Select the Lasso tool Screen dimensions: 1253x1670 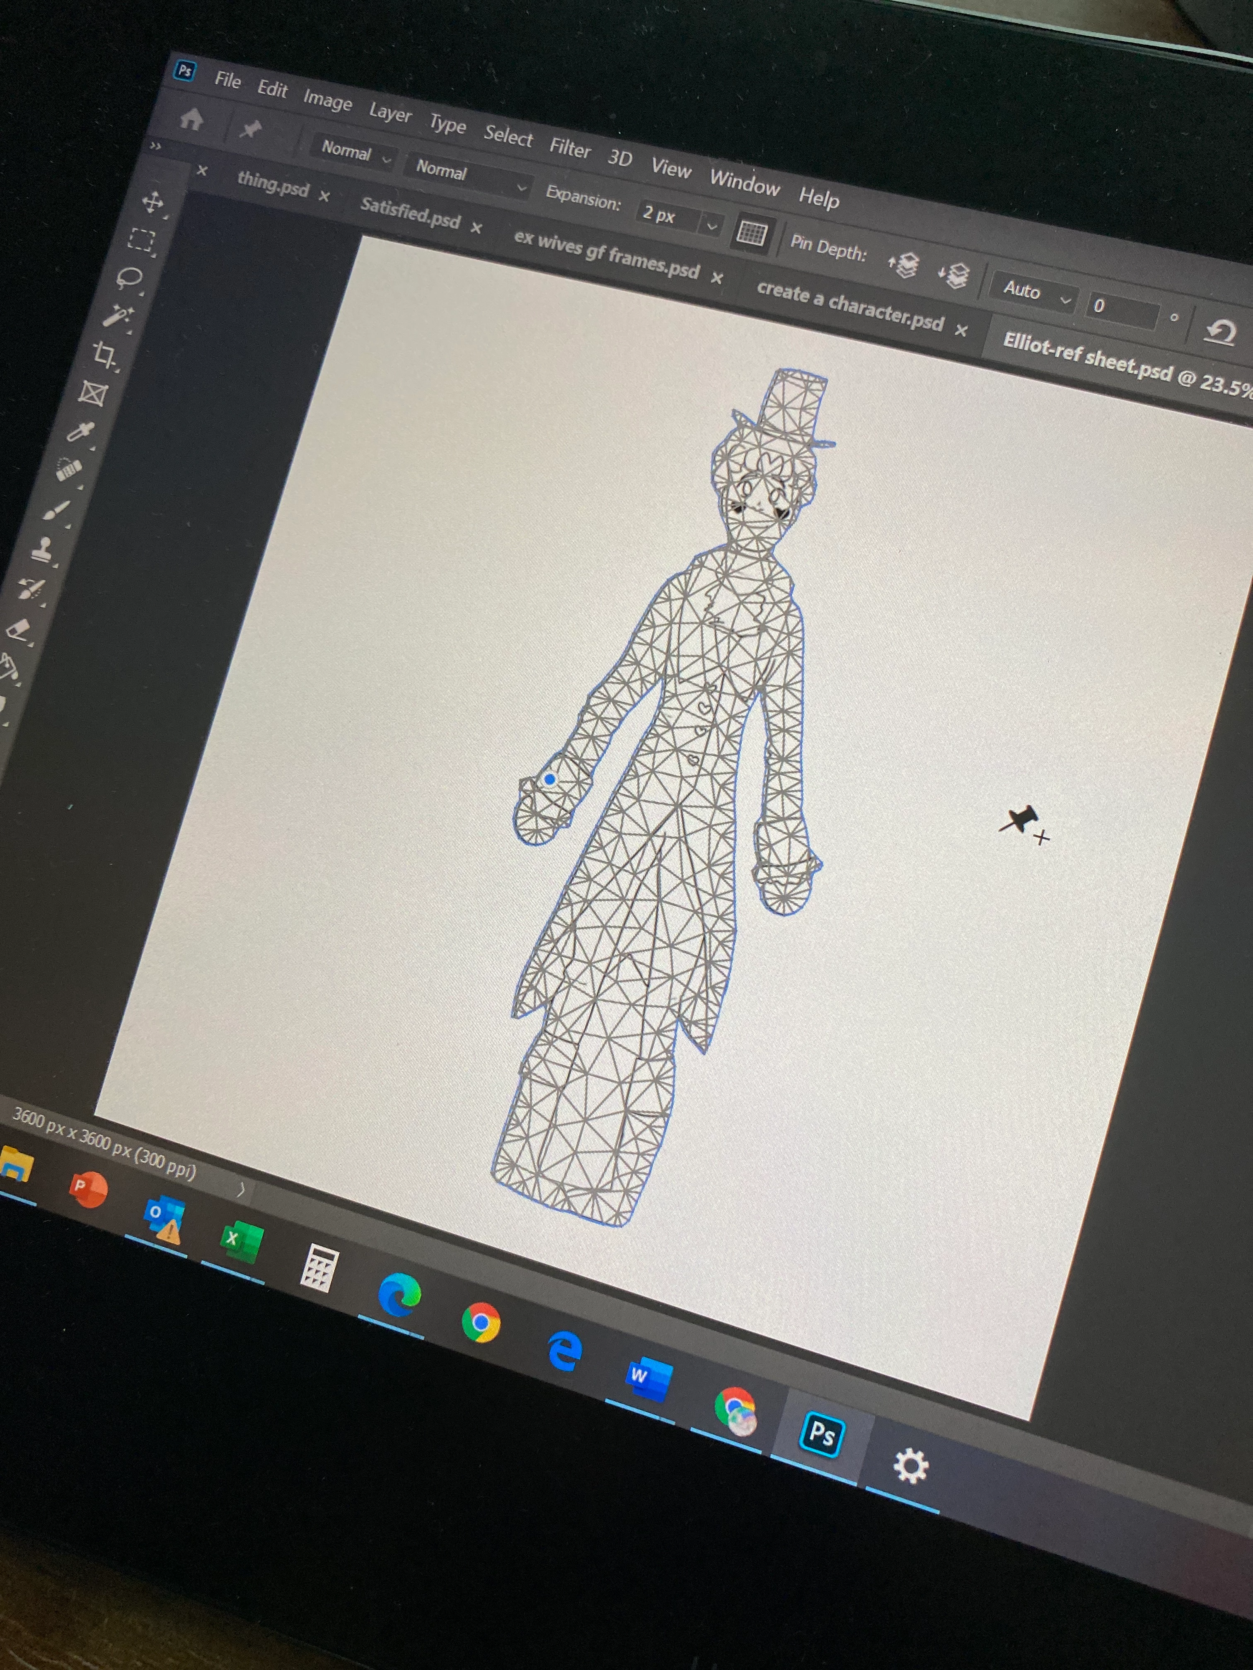(x=129, y=278)
